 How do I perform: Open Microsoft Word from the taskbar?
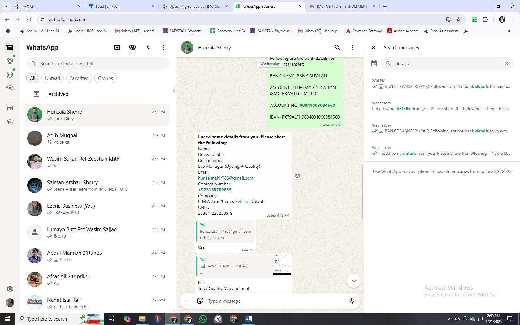click(x=248, y=319)
